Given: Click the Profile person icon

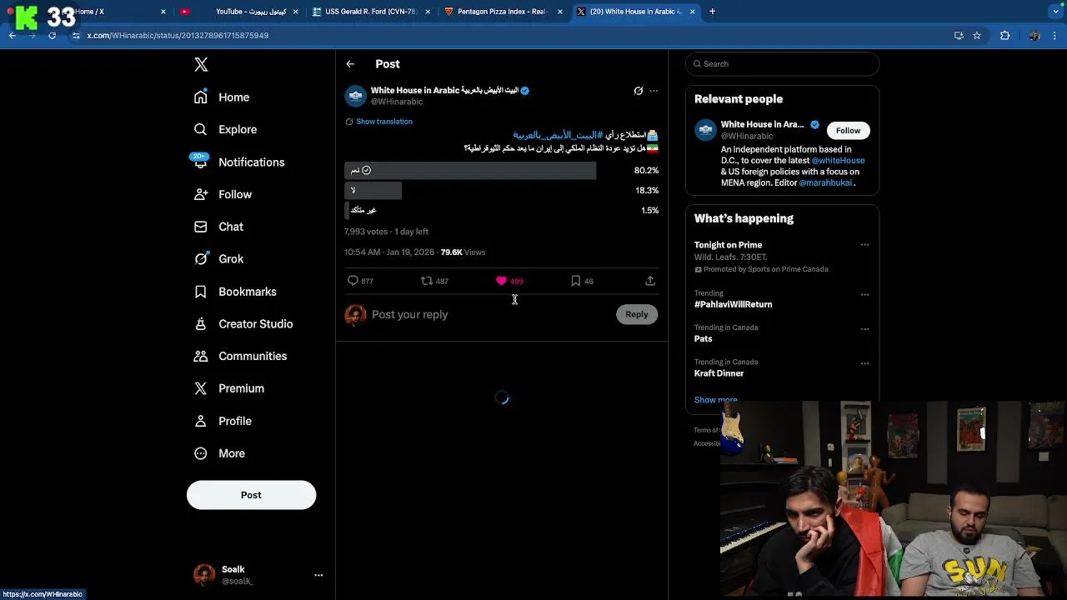Looking at the screenshot, I should 201,421.
